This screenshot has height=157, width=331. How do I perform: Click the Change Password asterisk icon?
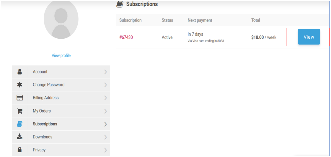pyautogui.click(x=20, y=85)
